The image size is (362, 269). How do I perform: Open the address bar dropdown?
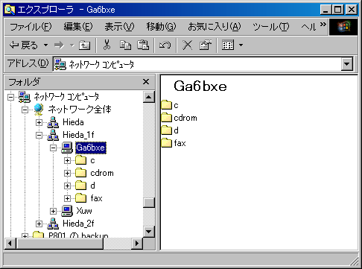tap(347, 64)
